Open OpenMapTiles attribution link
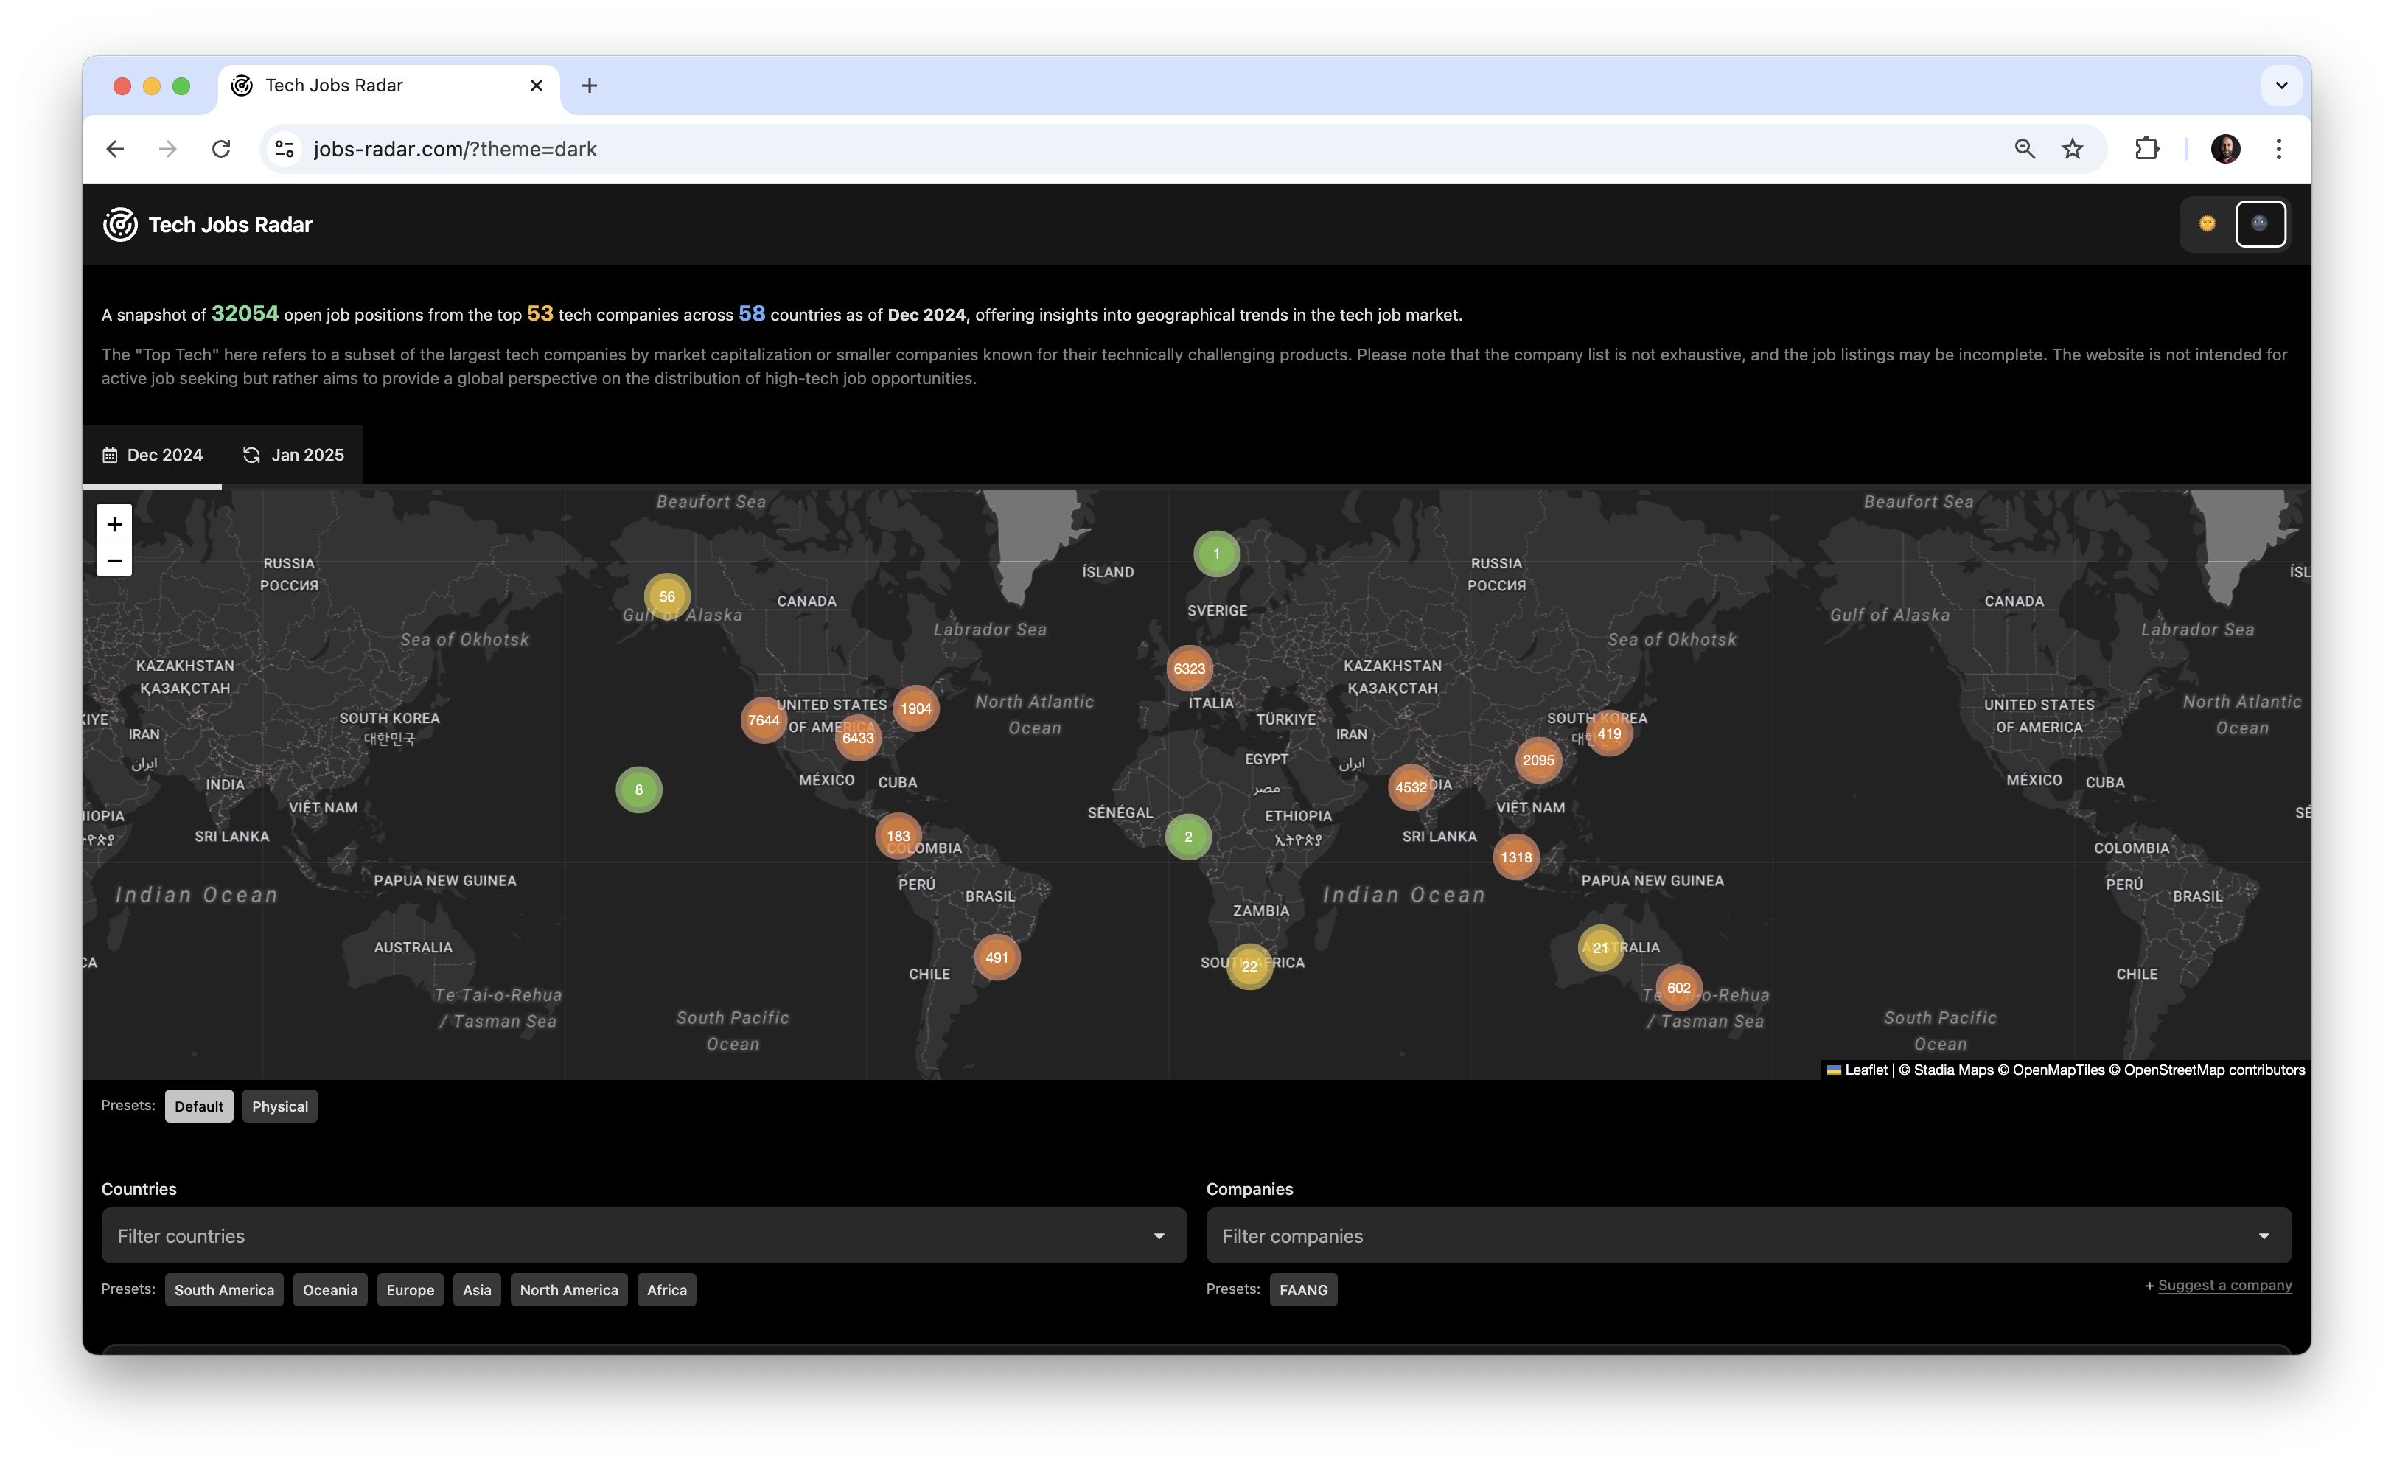2394x1464 pixels. (2058, 1070)
